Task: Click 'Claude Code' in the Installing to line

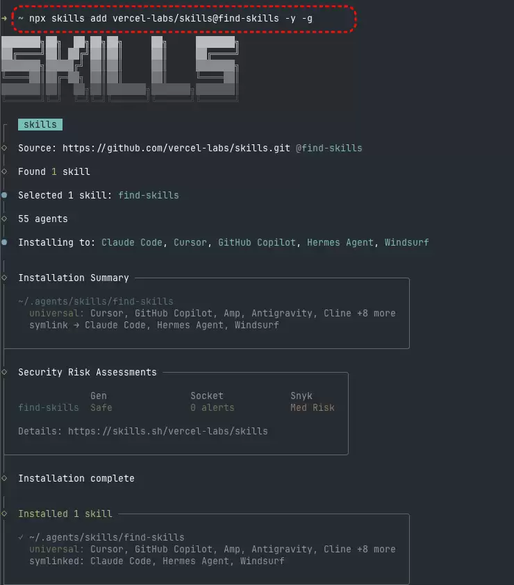Action: click(x=132, y=242)
